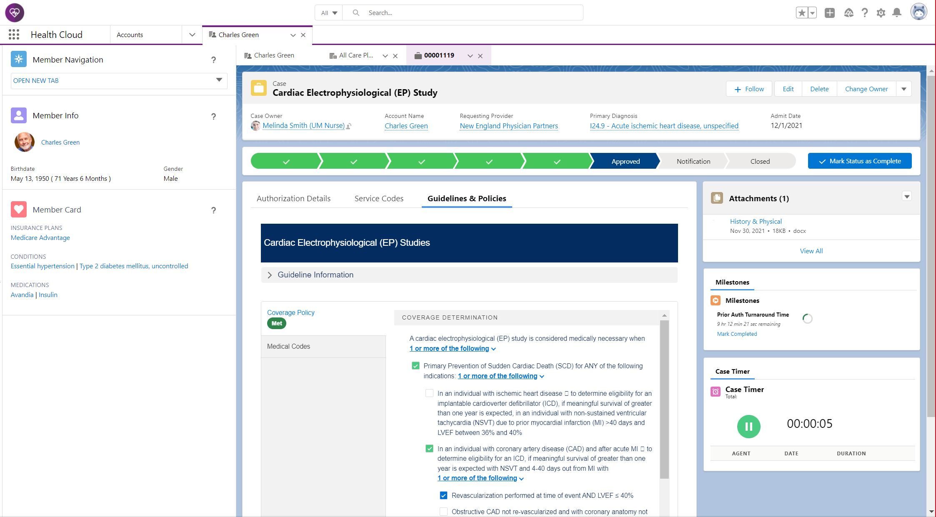Image resolution: width=936 pixels, height=517 pixels.
Task: Open the Setup gear icon
Action: (x=881, y=13)
